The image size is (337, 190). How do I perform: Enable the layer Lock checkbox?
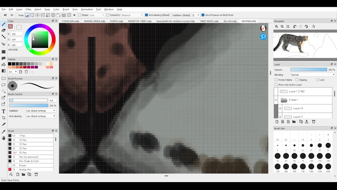pyautogui.click(x=318, y=80)
